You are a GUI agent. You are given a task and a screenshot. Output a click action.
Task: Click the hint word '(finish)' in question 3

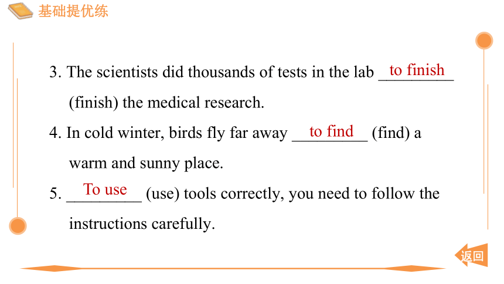tap(94, 103)
